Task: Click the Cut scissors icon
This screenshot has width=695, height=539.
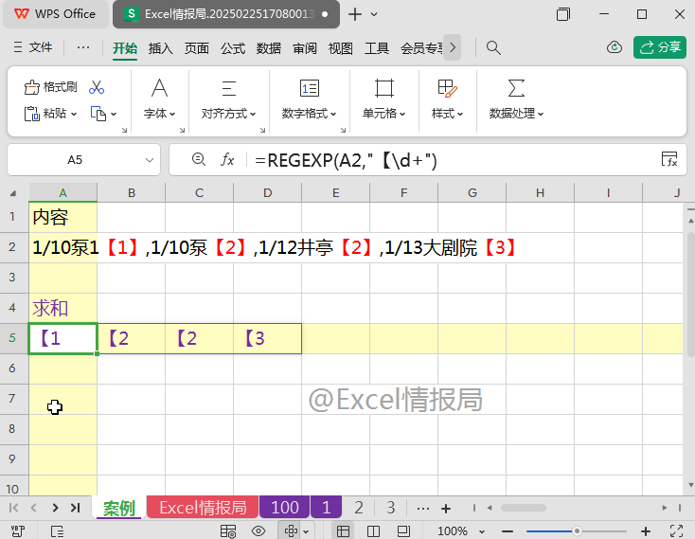Action: [x=97, y=87]
